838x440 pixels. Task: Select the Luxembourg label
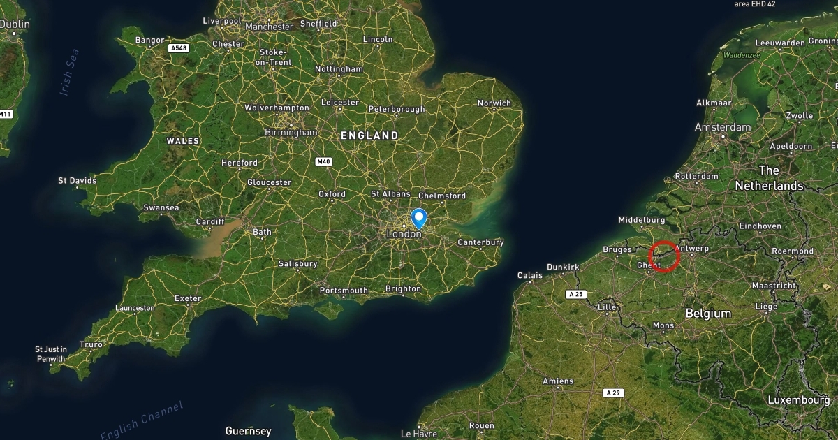(799, 400)
